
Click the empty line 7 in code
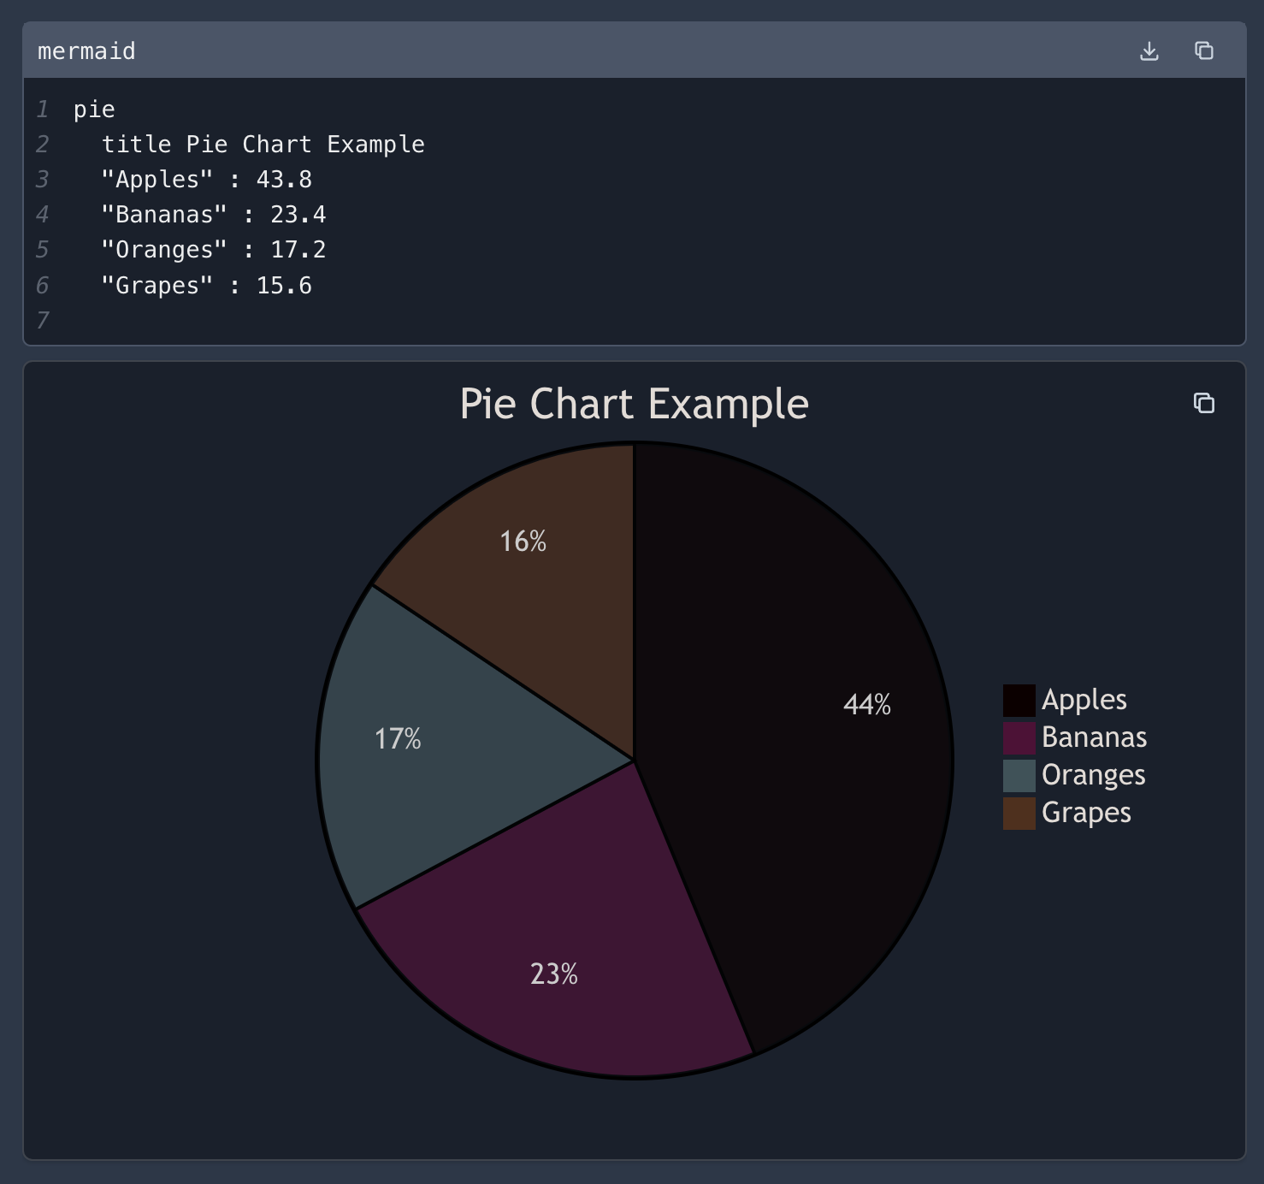[x=257, y=321]
